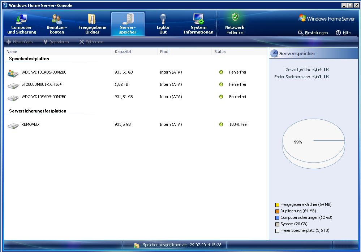361x252 pixels.
Task: Click gray System legend swatch
Action: tap(277, 224)
